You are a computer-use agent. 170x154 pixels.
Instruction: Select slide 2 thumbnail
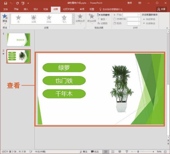click(18, 56)
